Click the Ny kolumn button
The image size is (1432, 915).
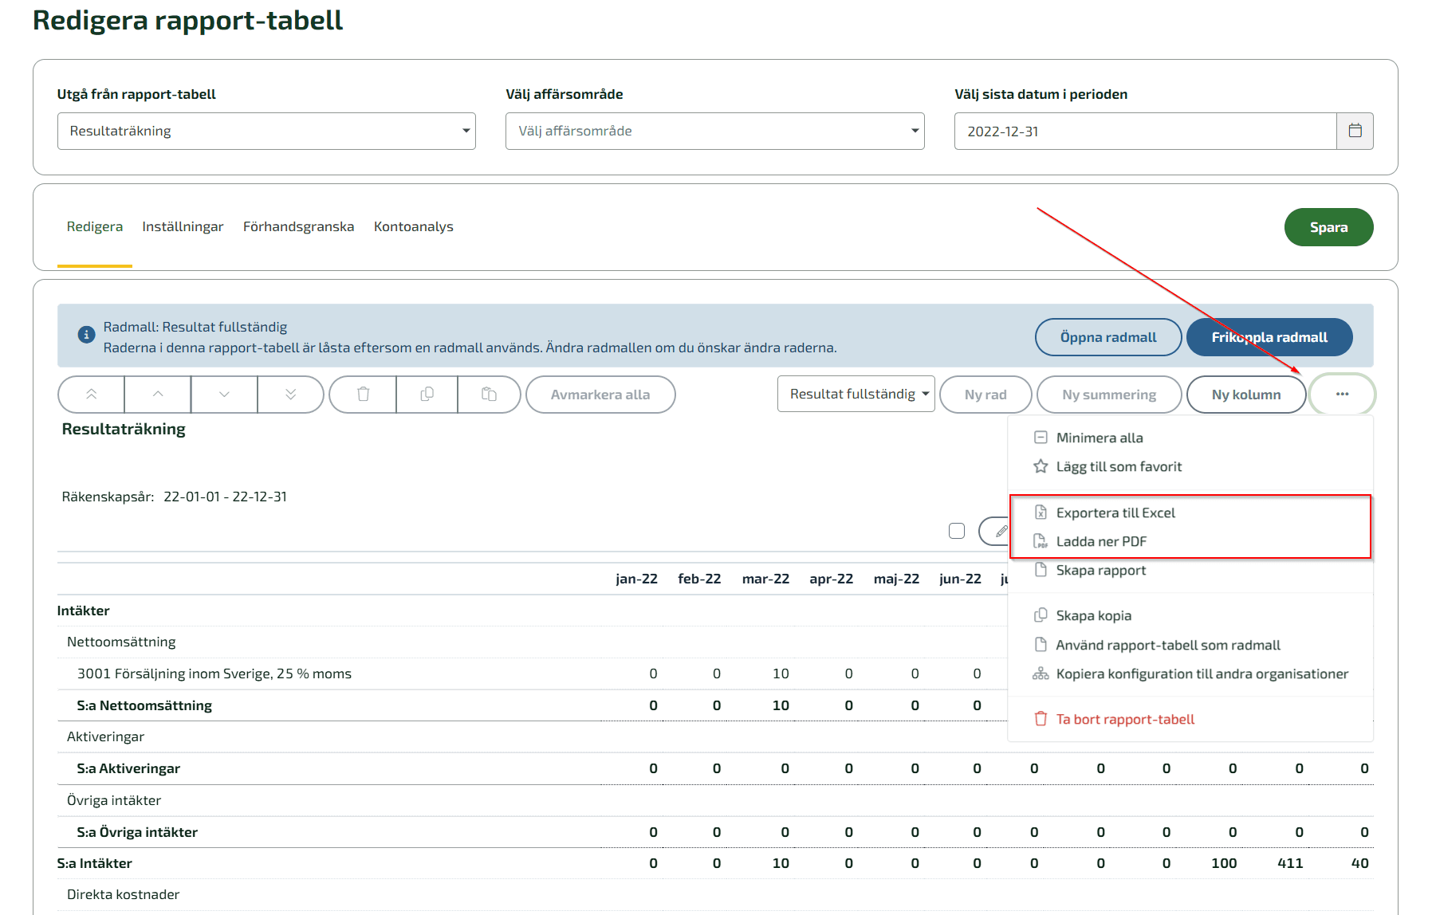click(1246, 395)
